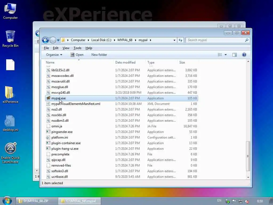Navigate to MYPAL_68 breadcrumb
The width and height of the screenshot is (273, 205).
click(125, 40)
